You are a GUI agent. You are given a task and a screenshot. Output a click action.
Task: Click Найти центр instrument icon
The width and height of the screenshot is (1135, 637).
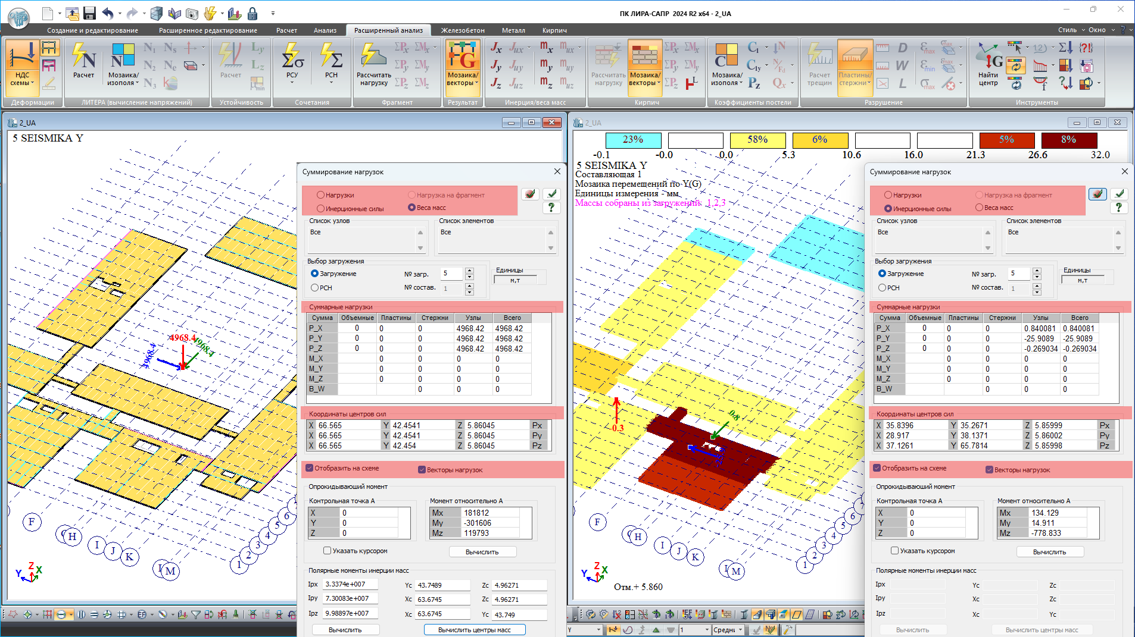point(988,64)
